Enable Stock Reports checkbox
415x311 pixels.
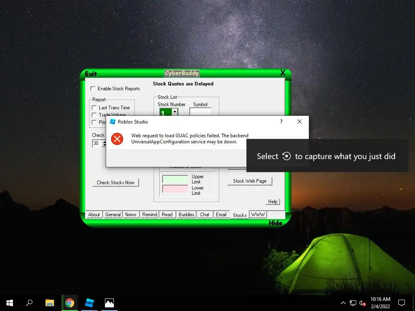(93, 89)
